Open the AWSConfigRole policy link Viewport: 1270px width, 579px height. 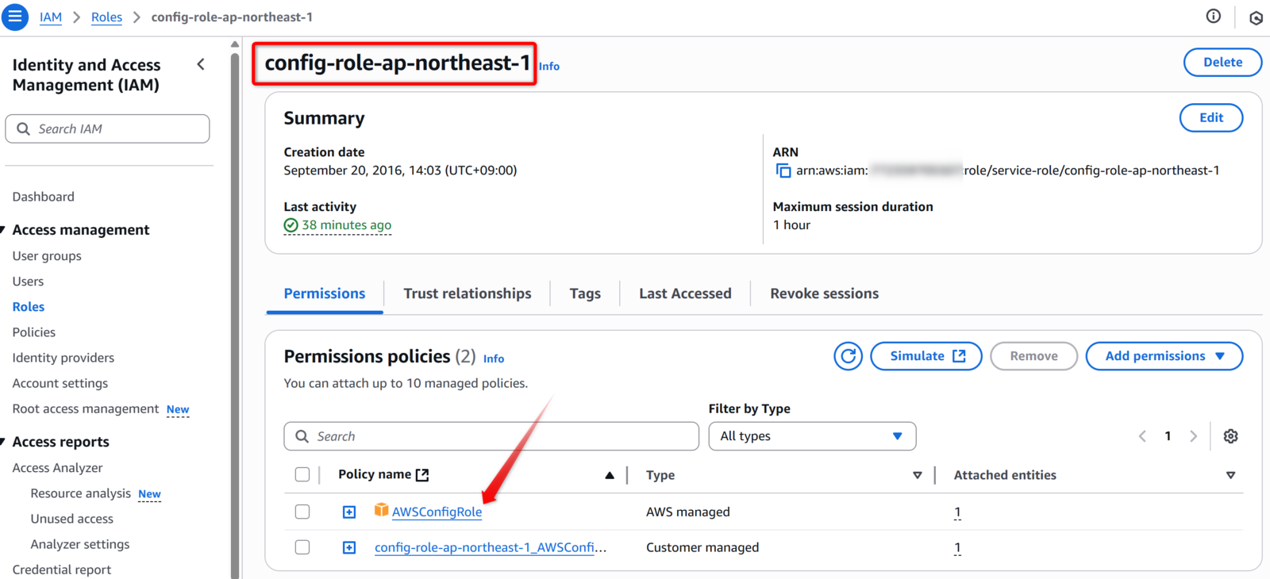(x=437, y=512)
